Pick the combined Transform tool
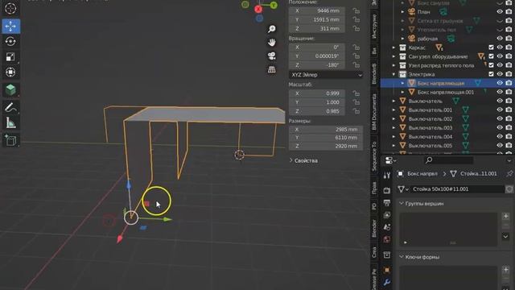This screenshot has width=515, height=290. [x=10, y=72]
